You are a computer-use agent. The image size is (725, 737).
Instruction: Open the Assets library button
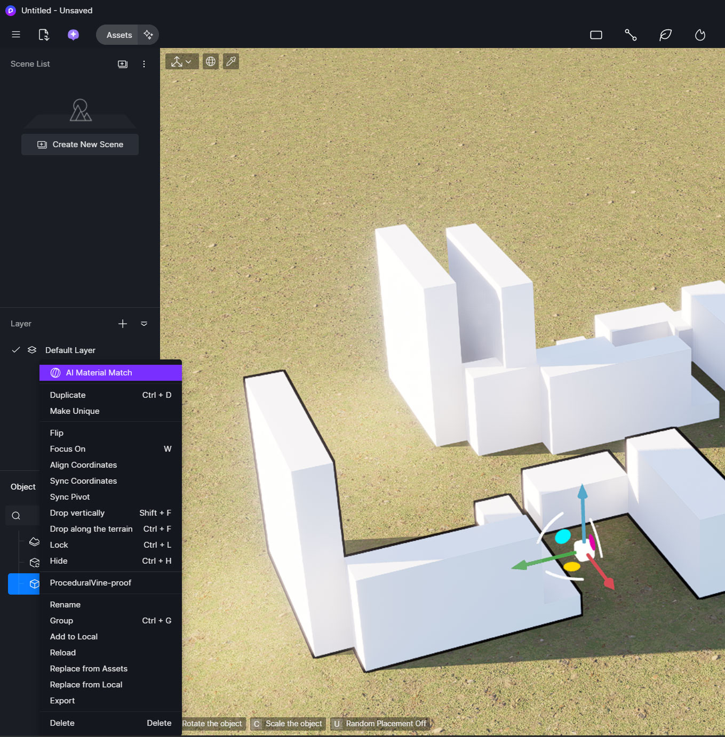[118, 35]
